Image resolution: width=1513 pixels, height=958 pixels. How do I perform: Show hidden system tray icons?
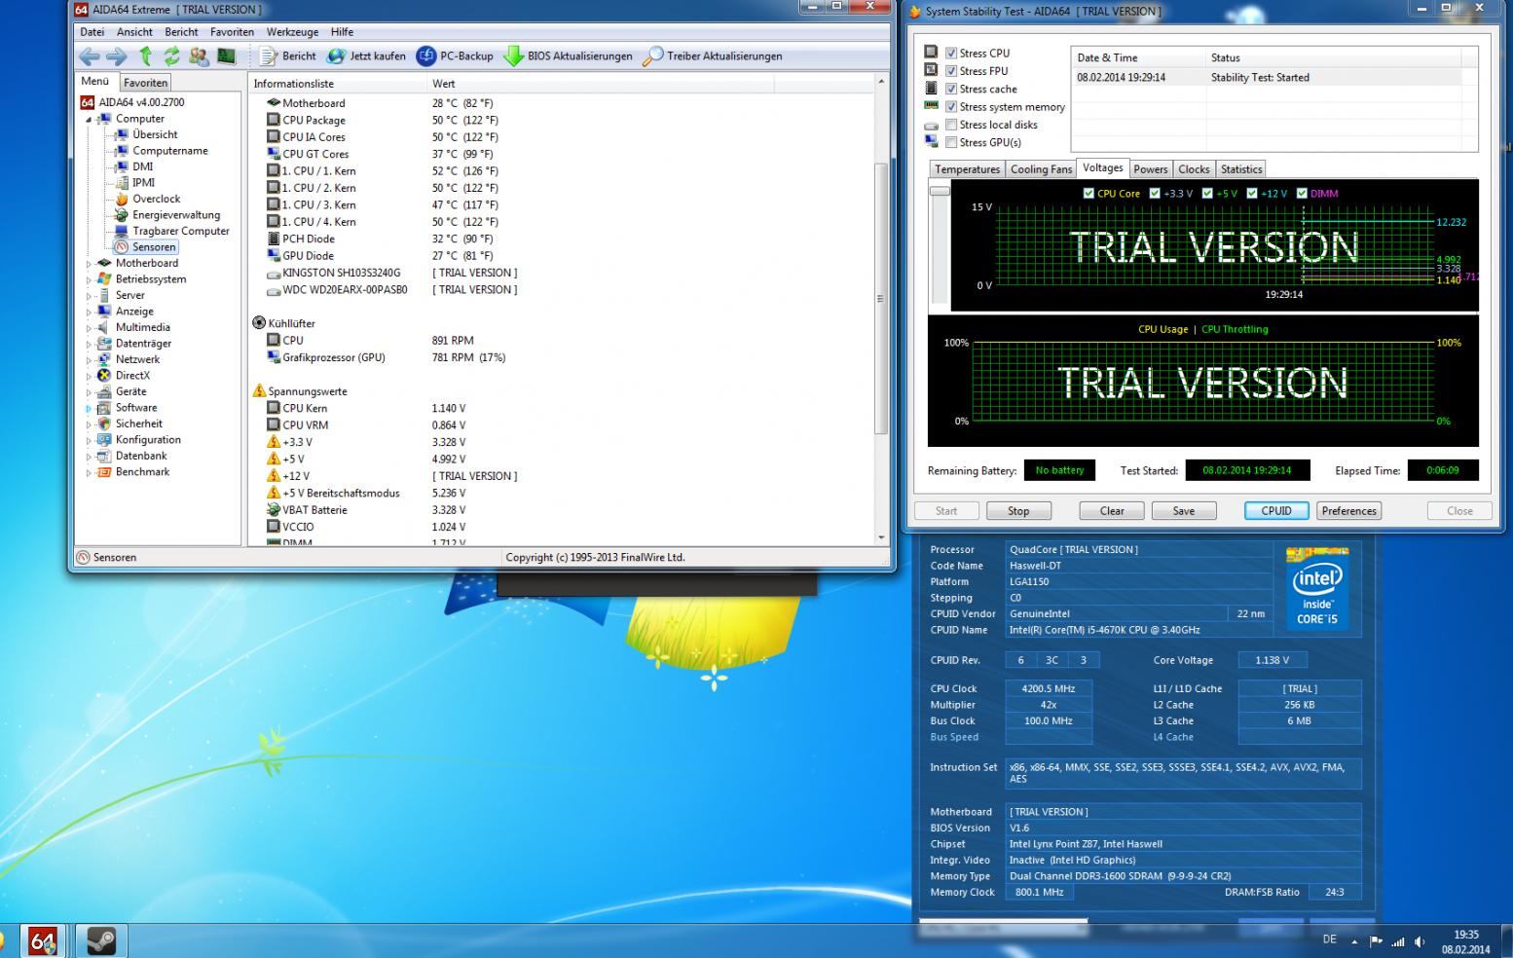point(1354,941)
